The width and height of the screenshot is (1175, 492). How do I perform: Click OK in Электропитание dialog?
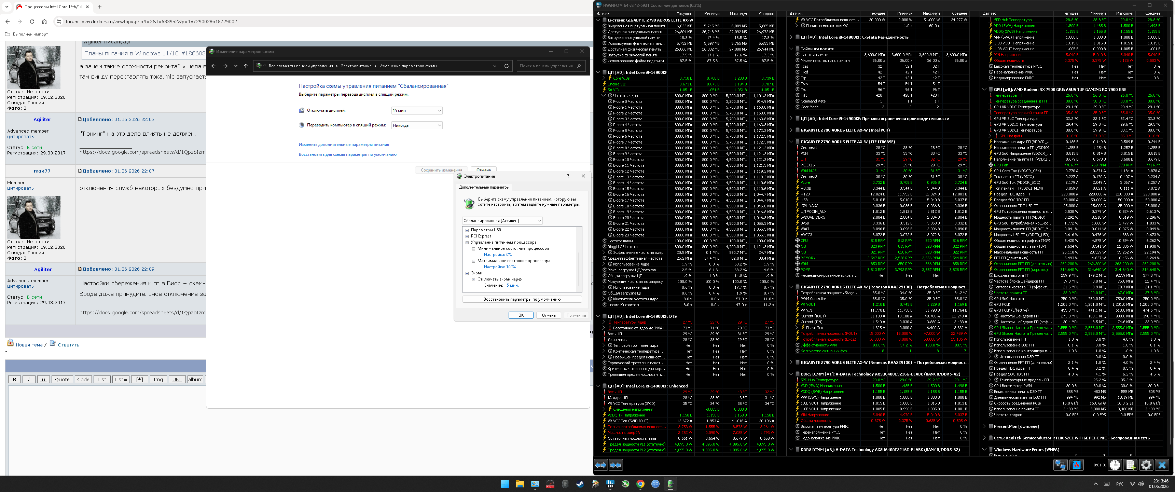click(x=521, y=315)
